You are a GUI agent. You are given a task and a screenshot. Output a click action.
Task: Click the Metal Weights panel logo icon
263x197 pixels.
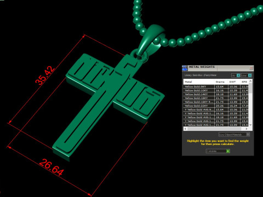pos(185,68)
